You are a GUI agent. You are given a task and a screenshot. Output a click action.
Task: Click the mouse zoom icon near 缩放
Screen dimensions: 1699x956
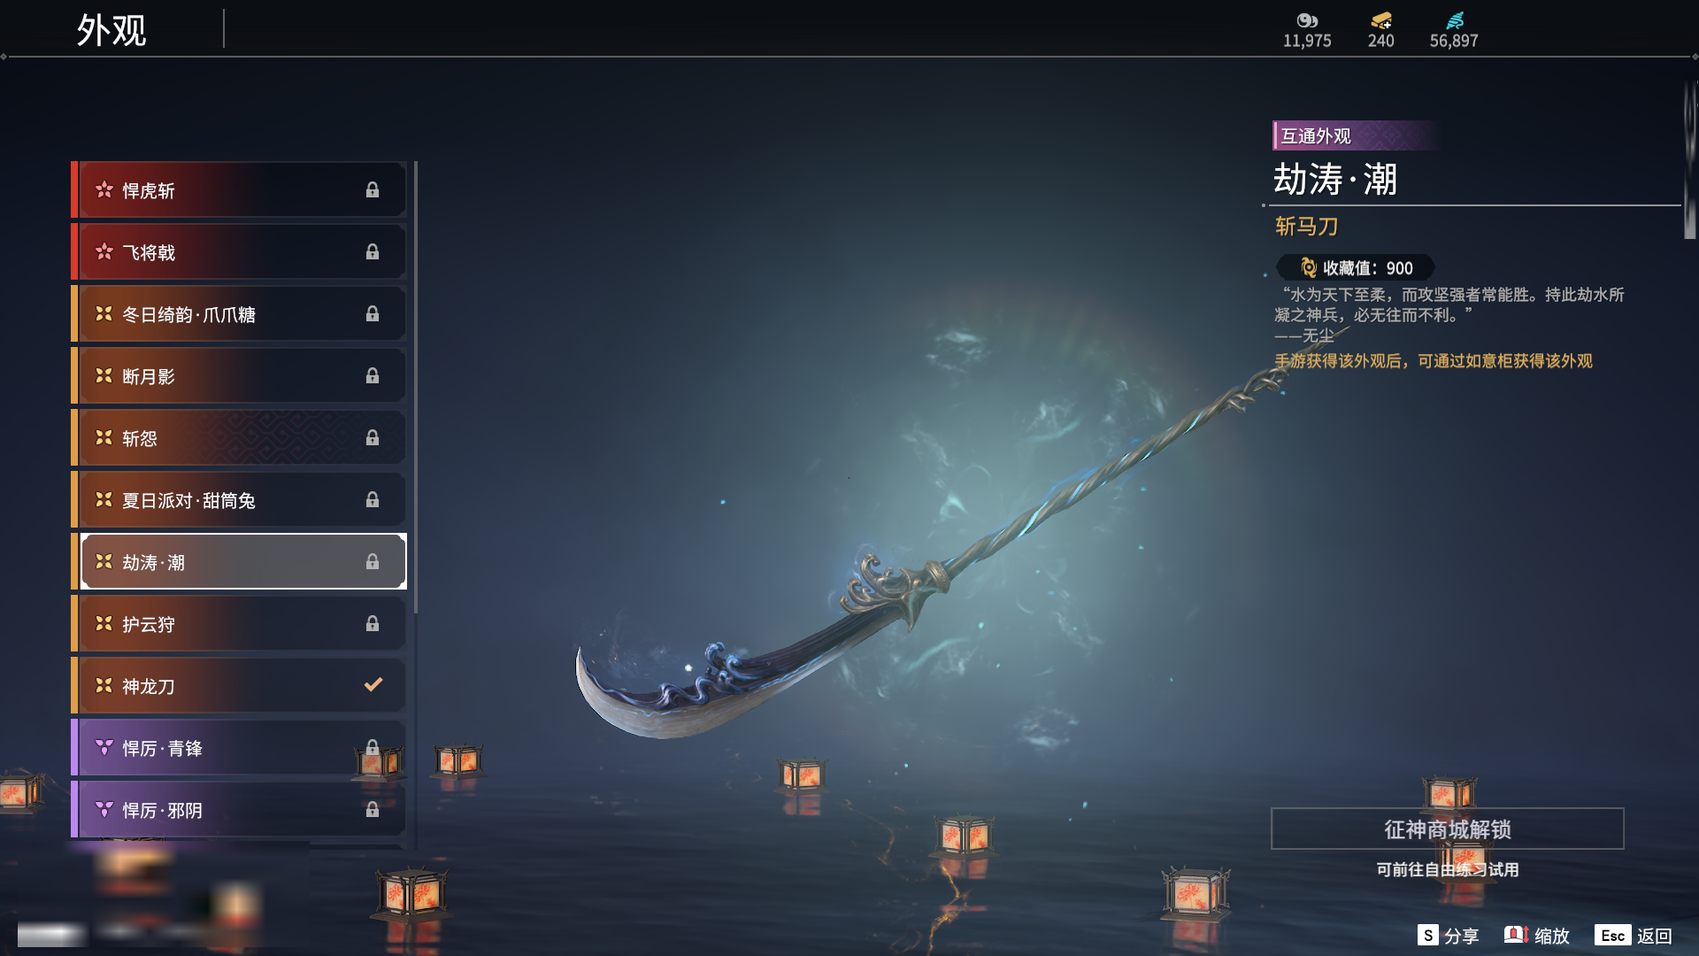tap(1516, 935)
